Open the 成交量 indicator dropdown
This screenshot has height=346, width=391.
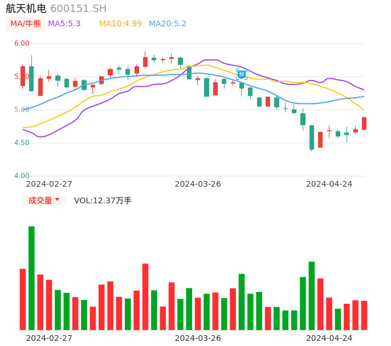coord(44,200)
